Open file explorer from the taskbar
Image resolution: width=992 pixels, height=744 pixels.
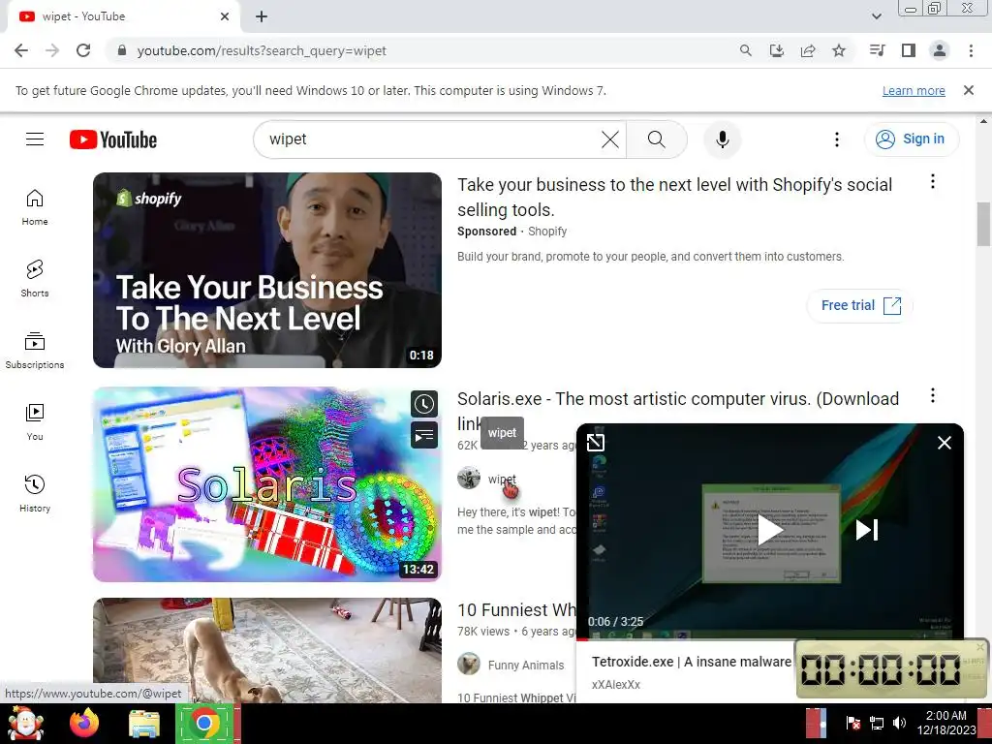(x=144, y=725)
